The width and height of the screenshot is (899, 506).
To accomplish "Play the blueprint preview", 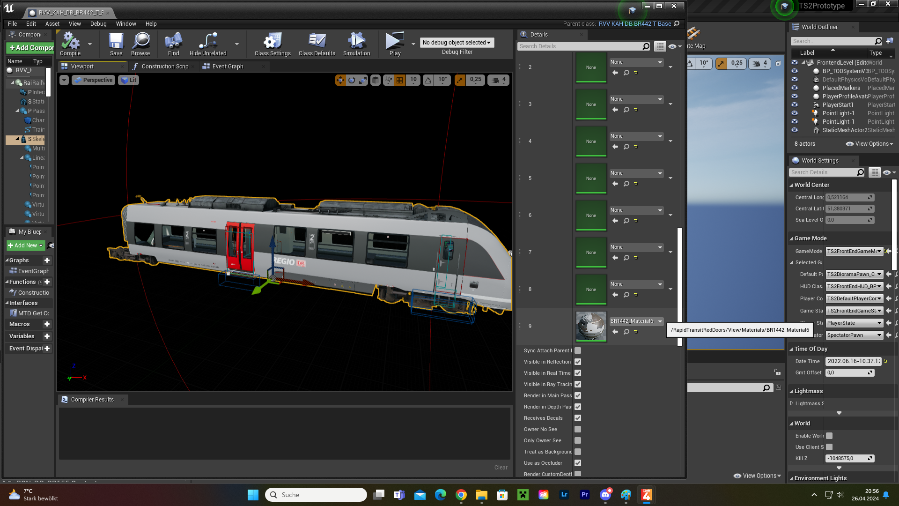I will click(395, 44).
